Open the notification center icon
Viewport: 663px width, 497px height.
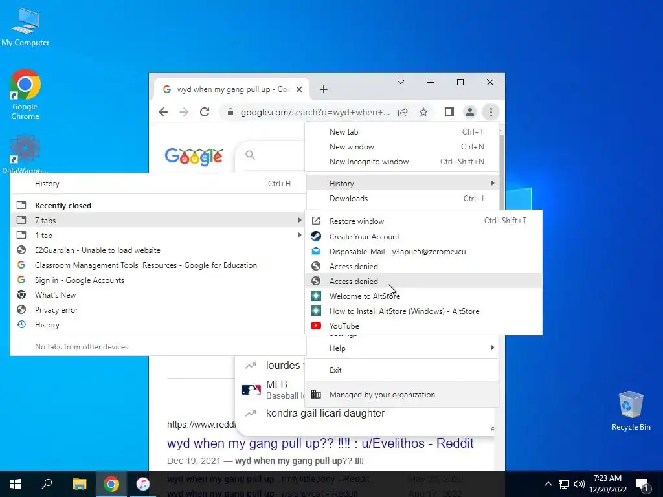[x=642, y=484]
